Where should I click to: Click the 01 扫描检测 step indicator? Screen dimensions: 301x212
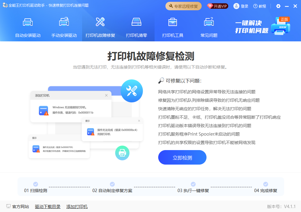(36, 187)
